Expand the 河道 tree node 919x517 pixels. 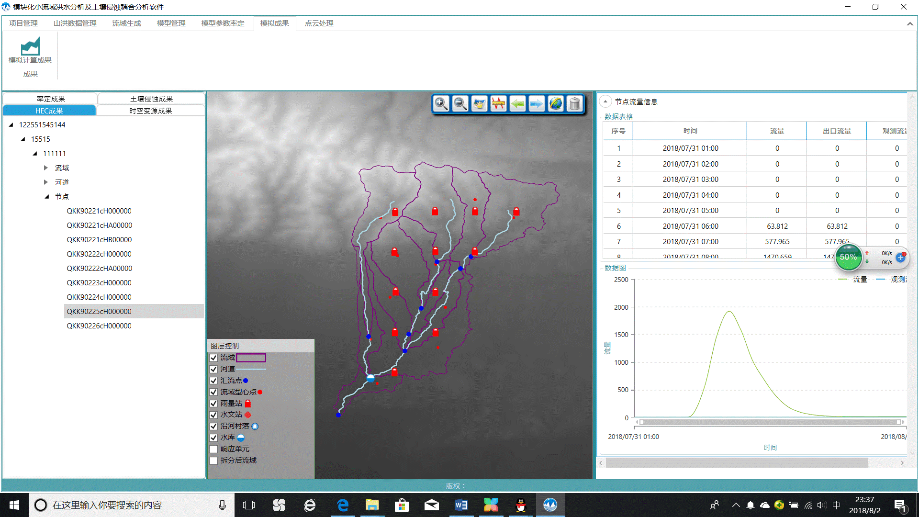tap(46, 182)
